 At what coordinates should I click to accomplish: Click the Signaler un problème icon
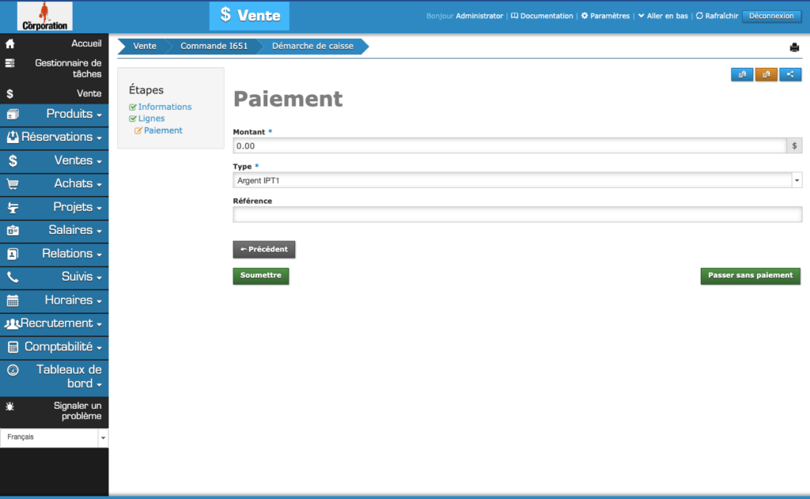[x=9, y=406]
